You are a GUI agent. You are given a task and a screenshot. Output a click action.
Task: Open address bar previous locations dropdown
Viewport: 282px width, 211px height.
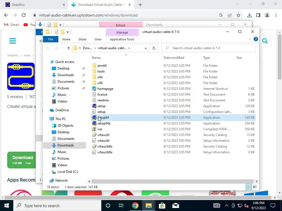146,48
